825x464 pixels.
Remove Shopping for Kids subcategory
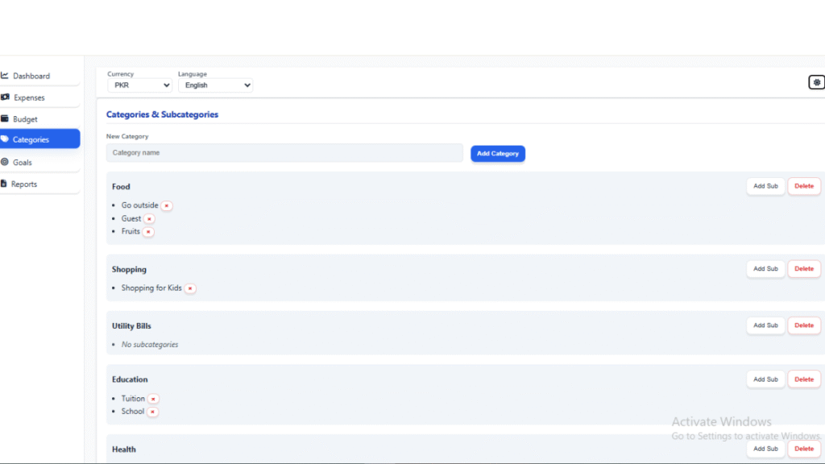pyautogui.click(x=189, y=288)
